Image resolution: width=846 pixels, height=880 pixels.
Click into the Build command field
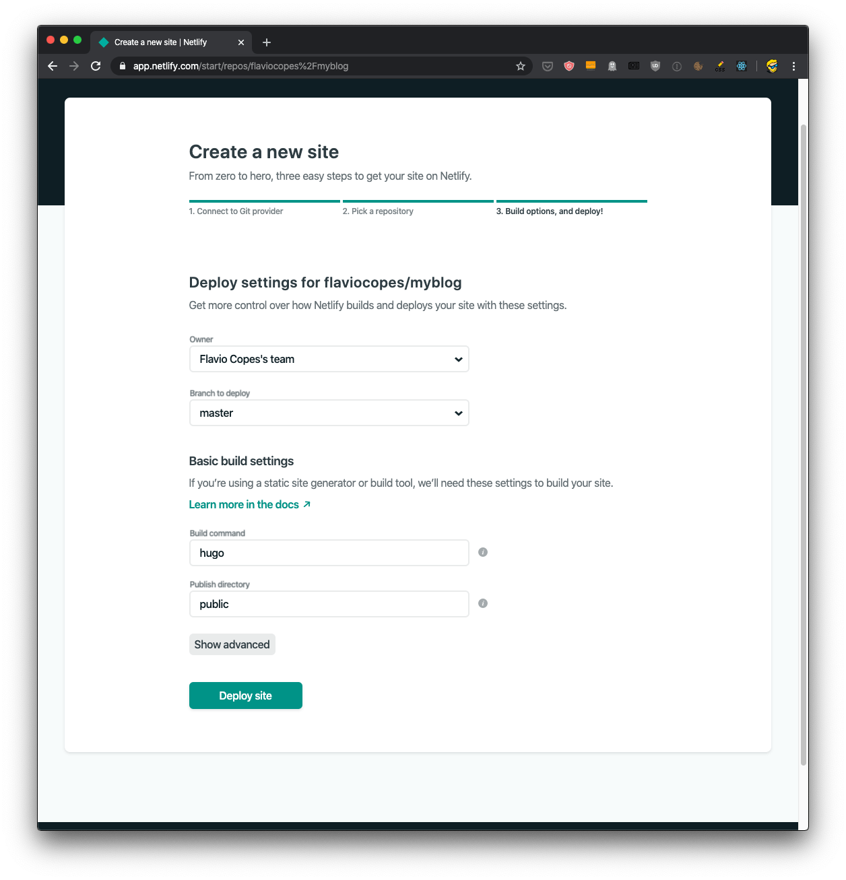click(329, 553)
